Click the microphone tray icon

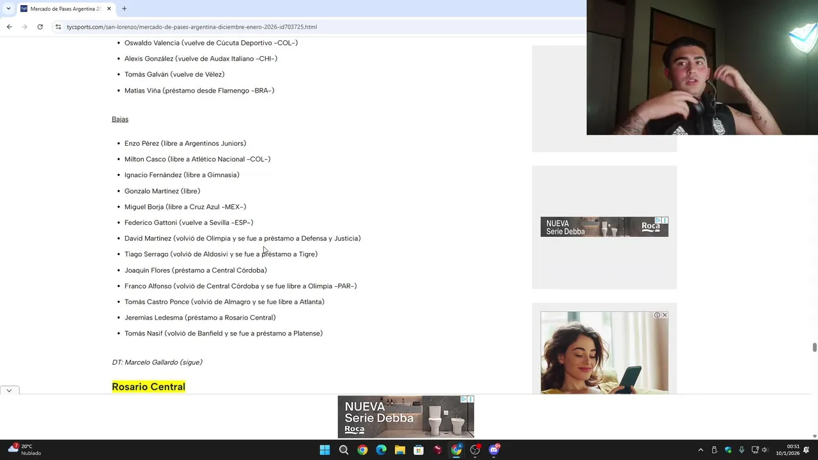[x=741, y=450]
